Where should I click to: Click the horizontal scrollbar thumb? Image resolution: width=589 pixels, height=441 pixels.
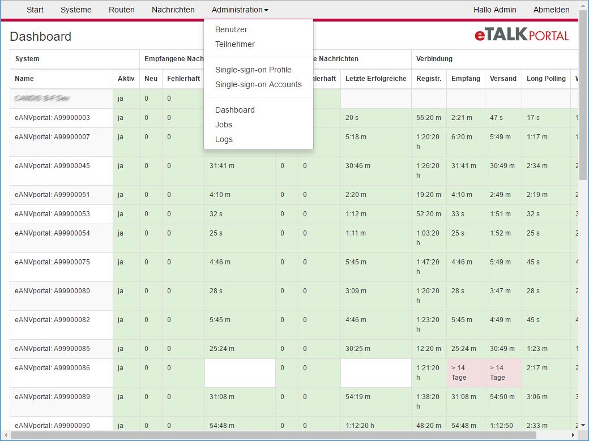click(x=274, y=435)
